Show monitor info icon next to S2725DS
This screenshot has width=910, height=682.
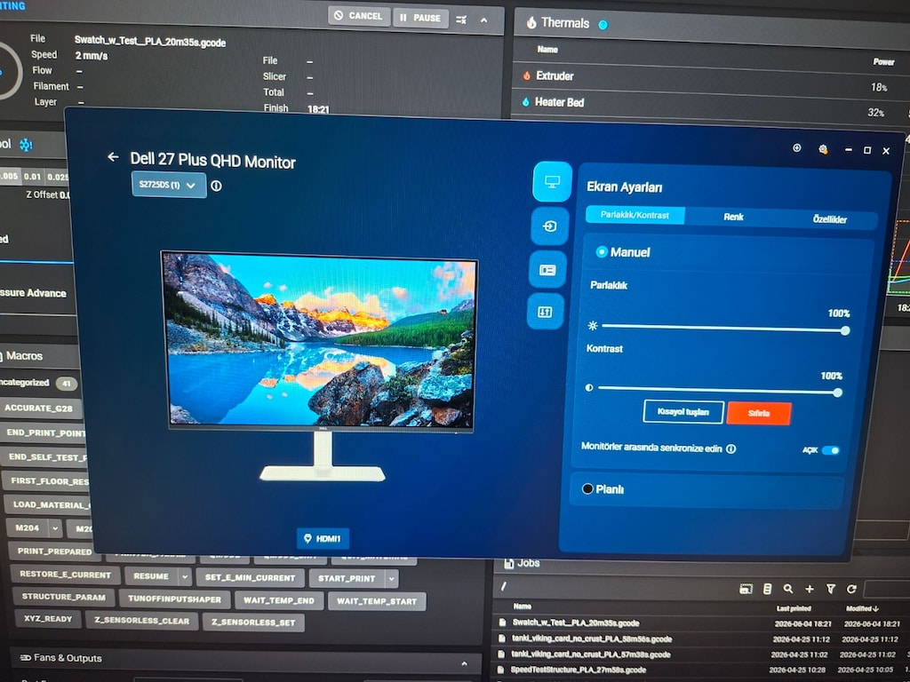[x=216, y=186]
